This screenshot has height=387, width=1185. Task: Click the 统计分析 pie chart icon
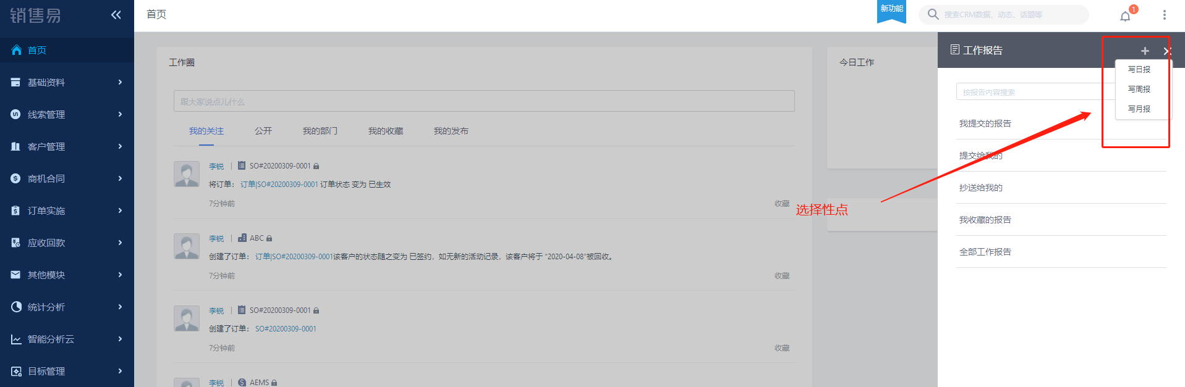pos(16,307)
